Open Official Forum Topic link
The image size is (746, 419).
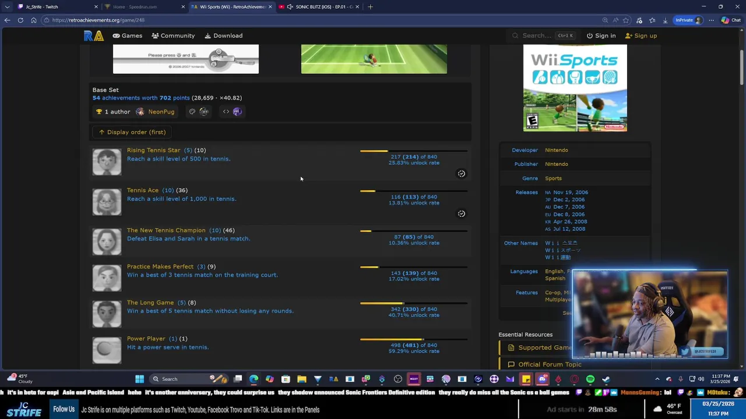(550, 364)
